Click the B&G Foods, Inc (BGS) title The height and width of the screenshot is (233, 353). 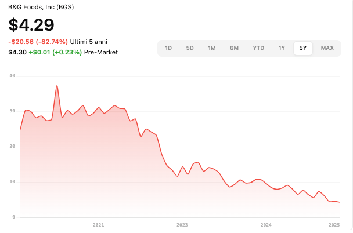pos(41,8)
